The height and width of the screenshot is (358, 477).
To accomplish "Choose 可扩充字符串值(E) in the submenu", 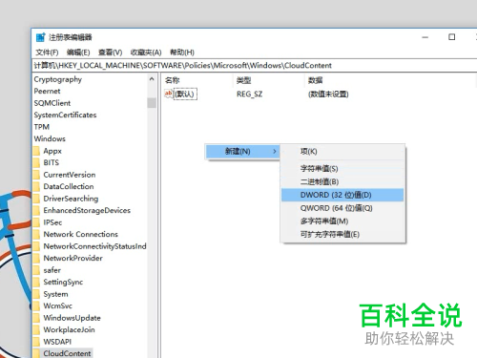I will click(x=342, y=235).
